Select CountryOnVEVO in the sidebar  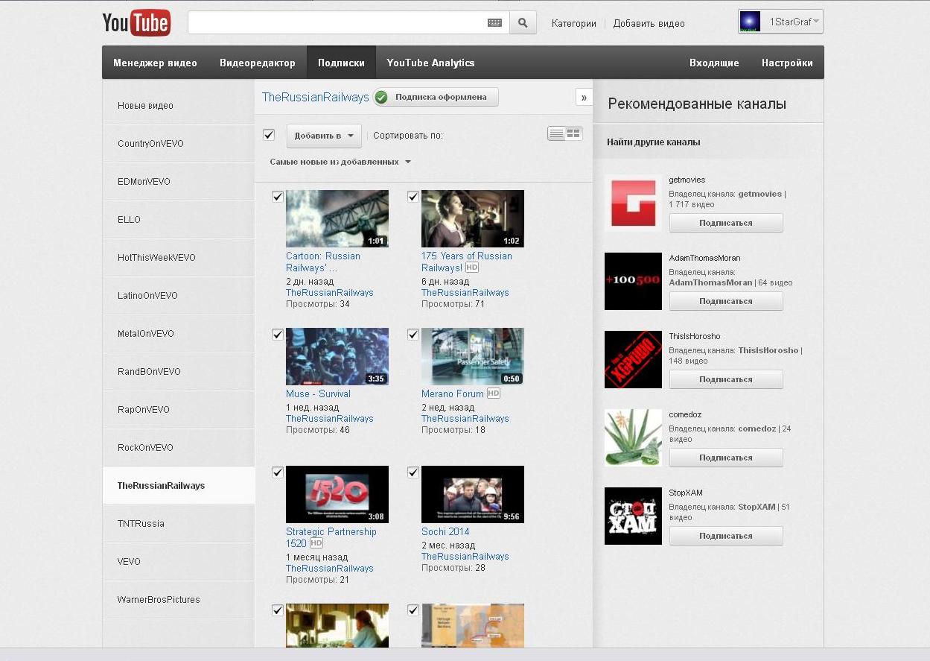179,144
